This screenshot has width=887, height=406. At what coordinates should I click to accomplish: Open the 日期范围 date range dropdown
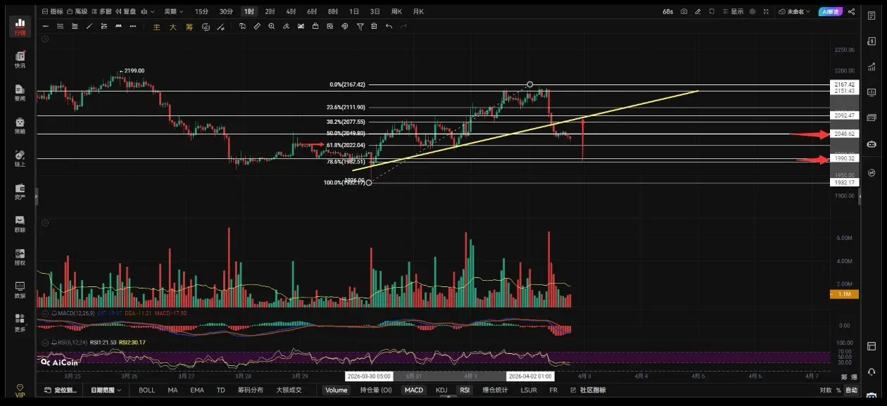click(106, 390)
